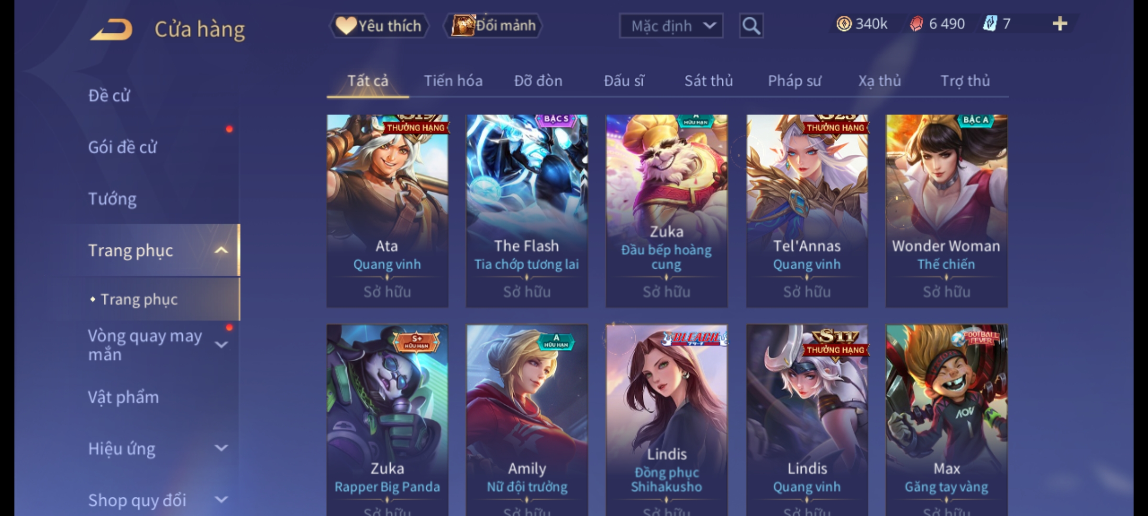The image size is (1148, 516).
Task: Select Wonder Woman Thế chiến skin card
Action: point(946,211)
